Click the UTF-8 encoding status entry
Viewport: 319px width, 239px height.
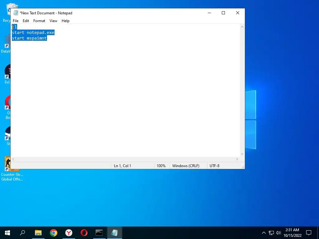pyautogui.click(x=214, y=166)
